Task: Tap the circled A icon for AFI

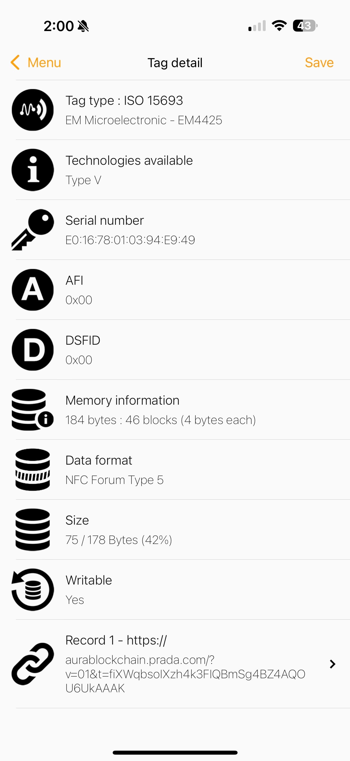Action: [33, 290]
